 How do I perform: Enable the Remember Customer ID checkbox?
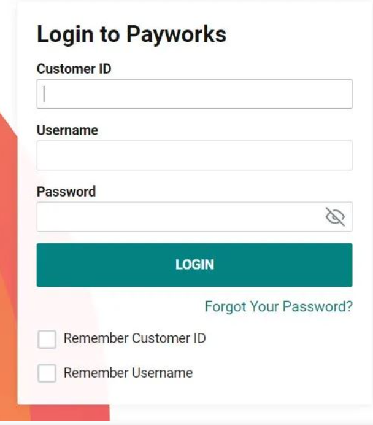click(47, 339)
